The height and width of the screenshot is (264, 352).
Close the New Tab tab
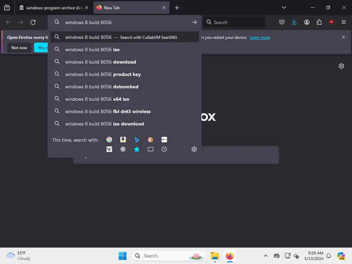coord(164,8)
